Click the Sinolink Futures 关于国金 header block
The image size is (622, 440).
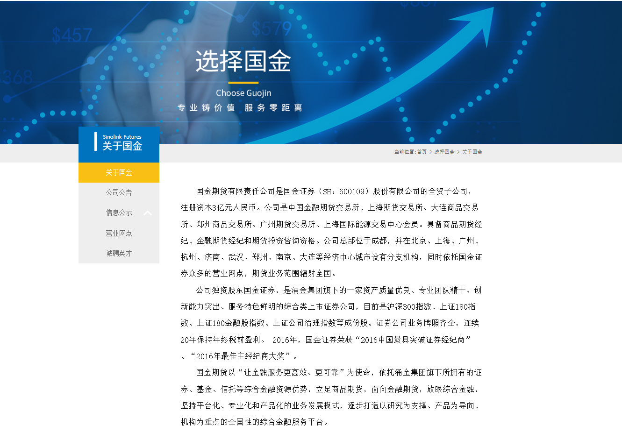(x=119, y=144)
